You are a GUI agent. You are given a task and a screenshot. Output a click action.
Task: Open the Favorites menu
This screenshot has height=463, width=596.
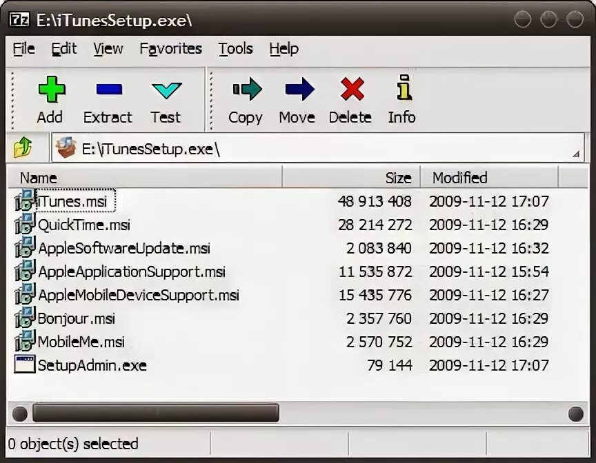(170, 49)
